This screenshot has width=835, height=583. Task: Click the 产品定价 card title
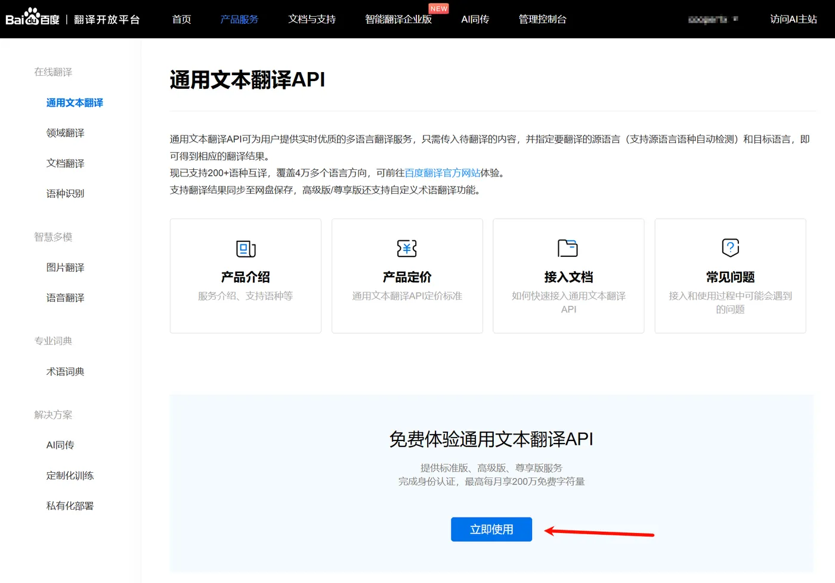point(407,277)
